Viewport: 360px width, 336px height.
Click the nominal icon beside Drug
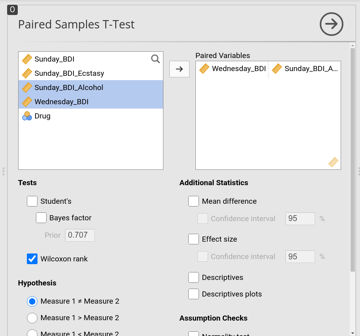pos(27,116)
